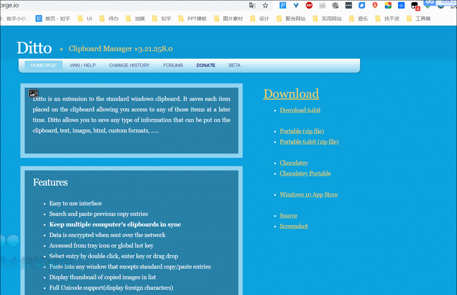Viewport: 457px width, 295px height.
Task: Click 'Display thumbnail of copied images in list'
Action: [103, 277]
